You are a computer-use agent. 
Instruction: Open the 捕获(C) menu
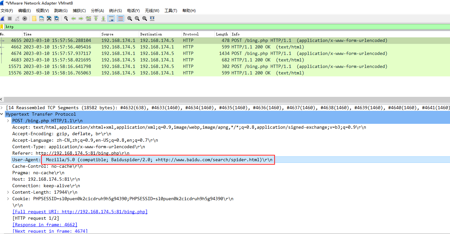[79, 11]
